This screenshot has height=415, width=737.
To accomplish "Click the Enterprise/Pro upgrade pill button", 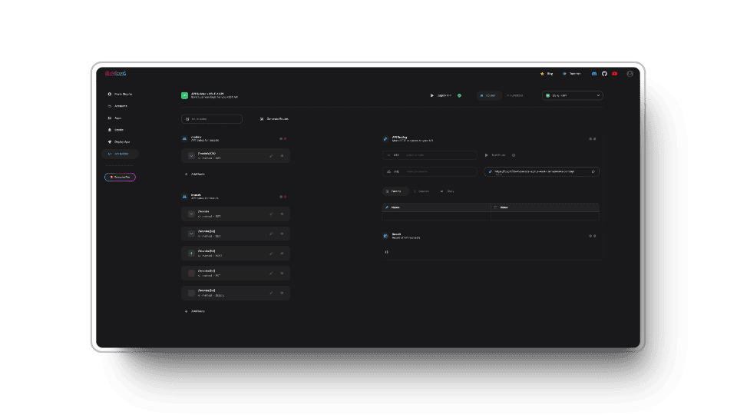I will click(120, 178).
